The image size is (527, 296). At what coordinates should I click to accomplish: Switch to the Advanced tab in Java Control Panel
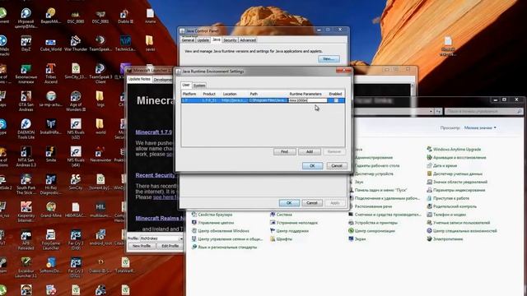(x=248, y=40)
